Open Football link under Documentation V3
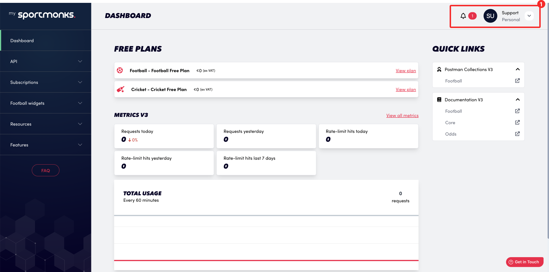Screen dimensions: 549x272 click(x=454, y=111)
